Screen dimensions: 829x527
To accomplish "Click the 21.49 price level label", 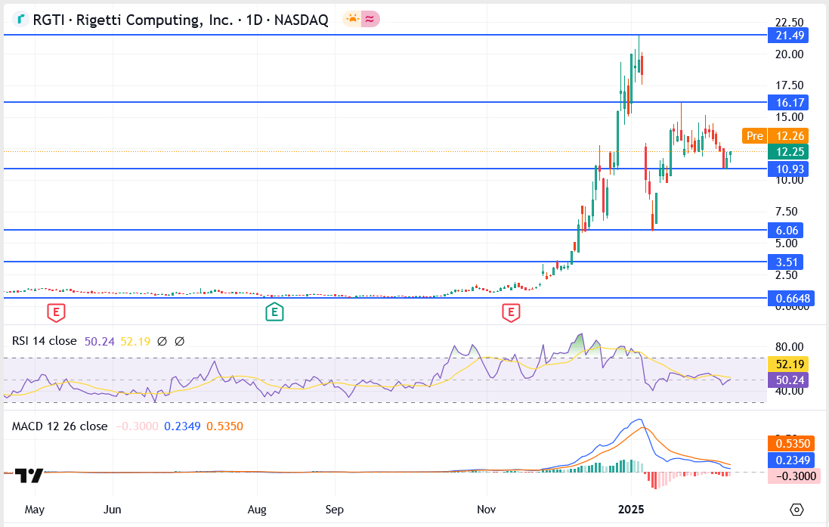I will pos(788,36).
